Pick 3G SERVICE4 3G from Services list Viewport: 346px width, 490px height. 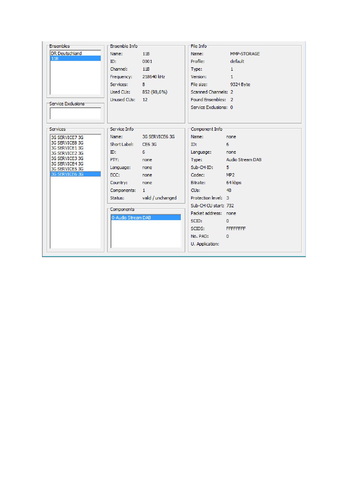point(67,164)
